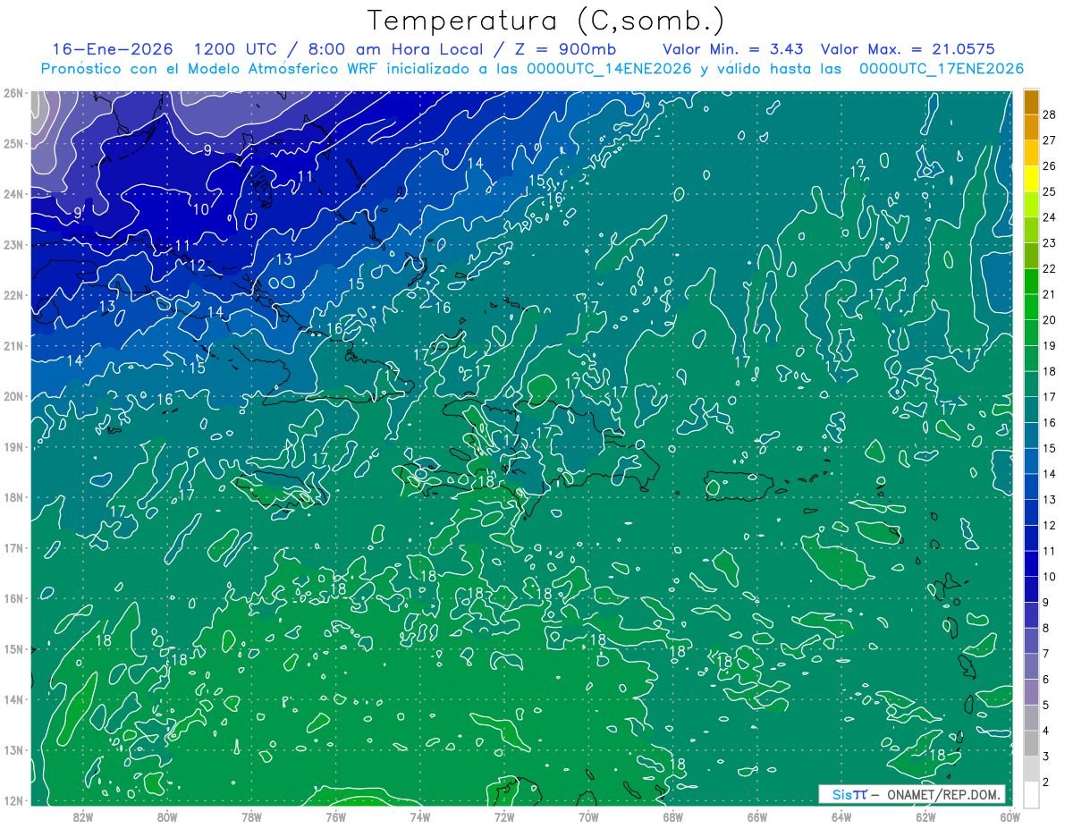Click the color bar label '2'
1073x829 pixels.
(1045, 782)
